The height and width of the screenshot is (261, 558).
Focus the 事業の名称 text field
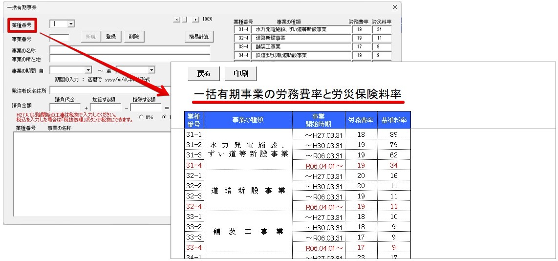130,49
